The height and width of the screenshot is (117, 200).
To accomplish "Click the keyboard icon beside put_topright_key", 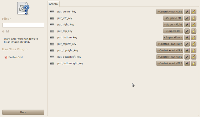I will (x=52, y=51).
